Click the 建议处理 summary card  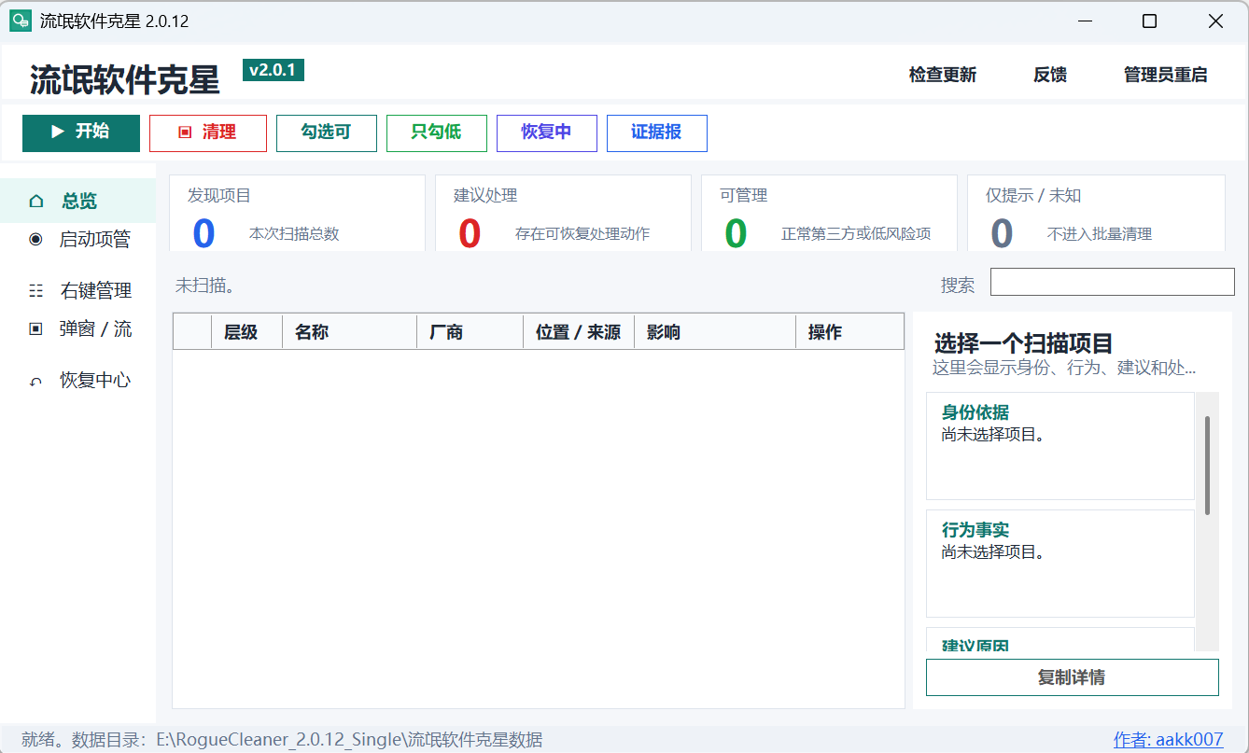coord(563,213)
